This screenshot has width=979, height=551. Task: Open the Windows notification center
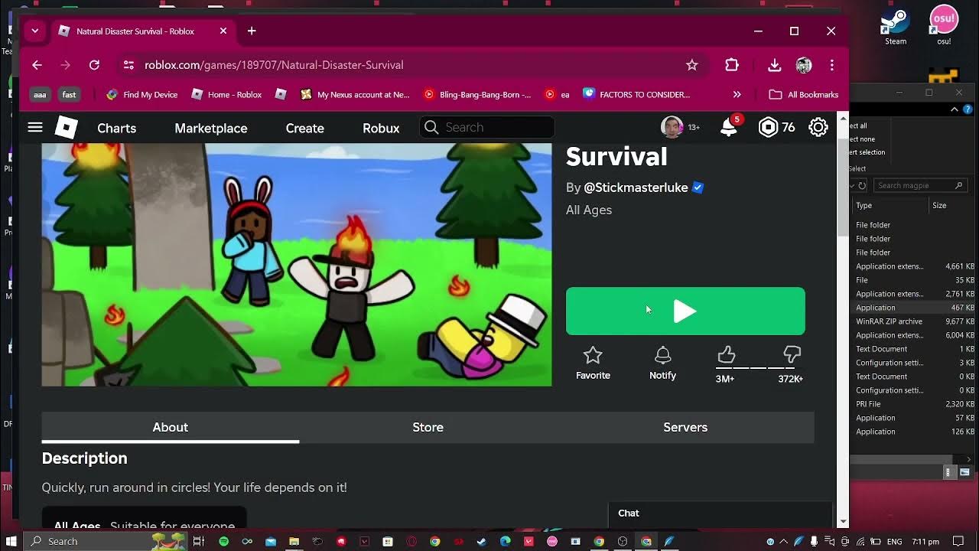pyautogui.click(x=958, y=541)
